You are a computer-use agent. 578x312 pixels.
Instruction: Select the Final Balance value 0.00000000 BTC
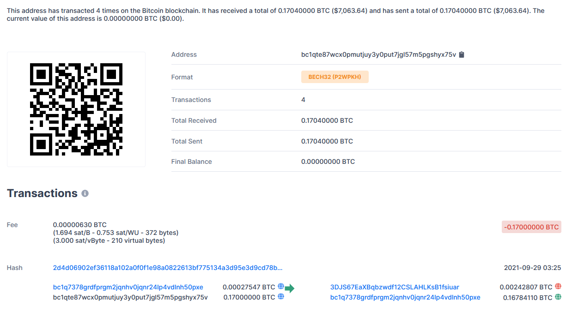click(x=328, y=162)
